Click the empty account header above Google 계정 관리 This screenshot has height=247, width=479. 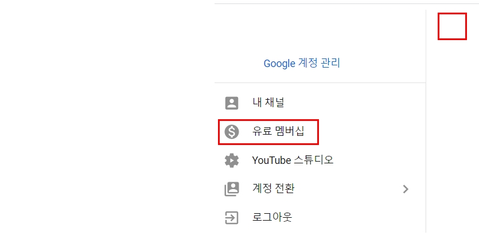[320, 30]
